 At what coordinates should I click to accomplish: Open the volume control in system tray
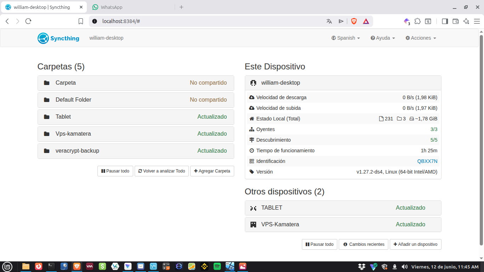(x=404, y=266)
